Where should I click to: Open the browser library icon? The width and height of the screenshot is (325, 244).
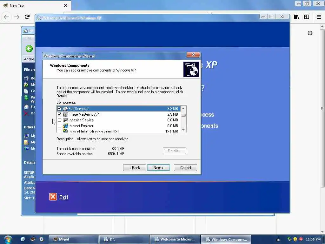[296, 17]
